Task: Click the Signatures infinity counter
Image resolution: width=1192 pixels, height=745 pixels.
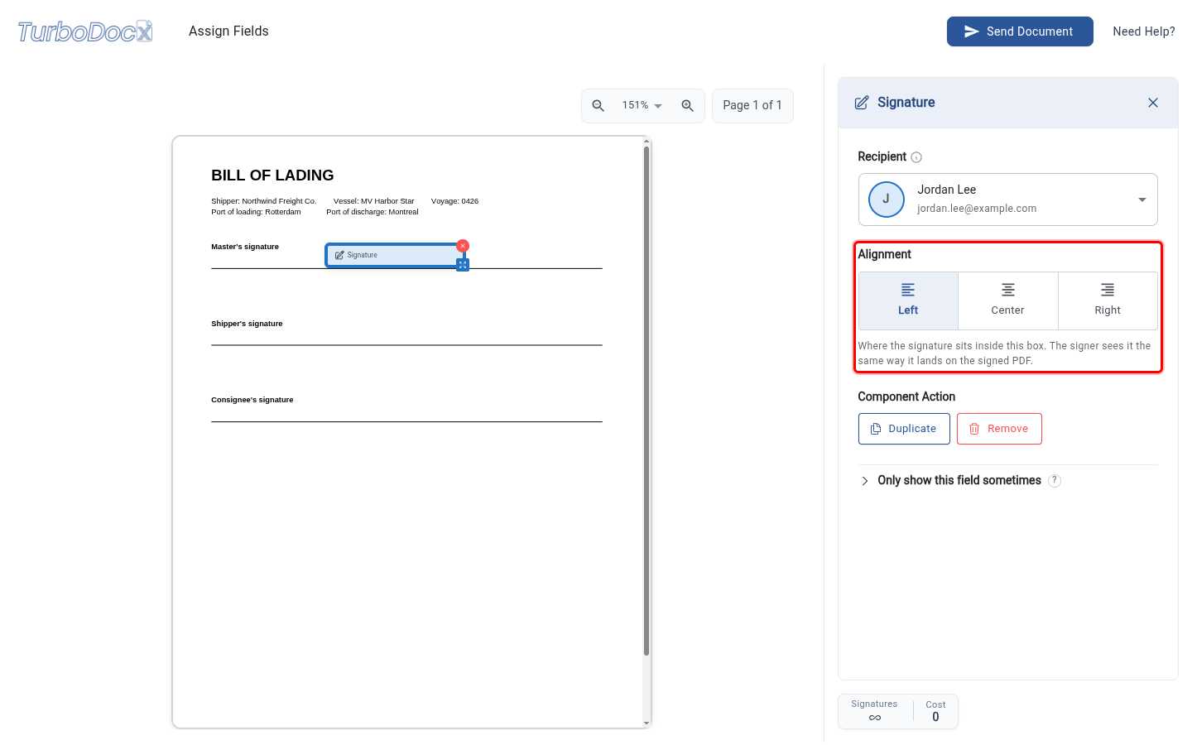Action: (874, 711)
